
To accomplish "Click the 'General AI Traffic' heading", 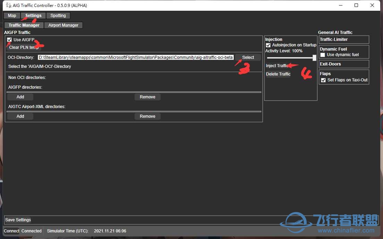I will [x=335, y=33].
